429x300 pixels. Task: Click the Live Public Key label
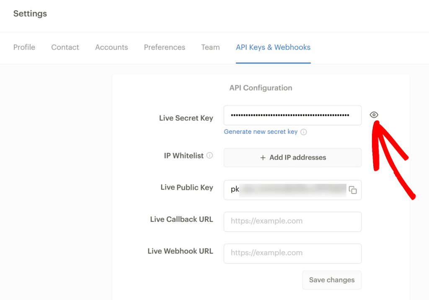(x=186, y=187)
